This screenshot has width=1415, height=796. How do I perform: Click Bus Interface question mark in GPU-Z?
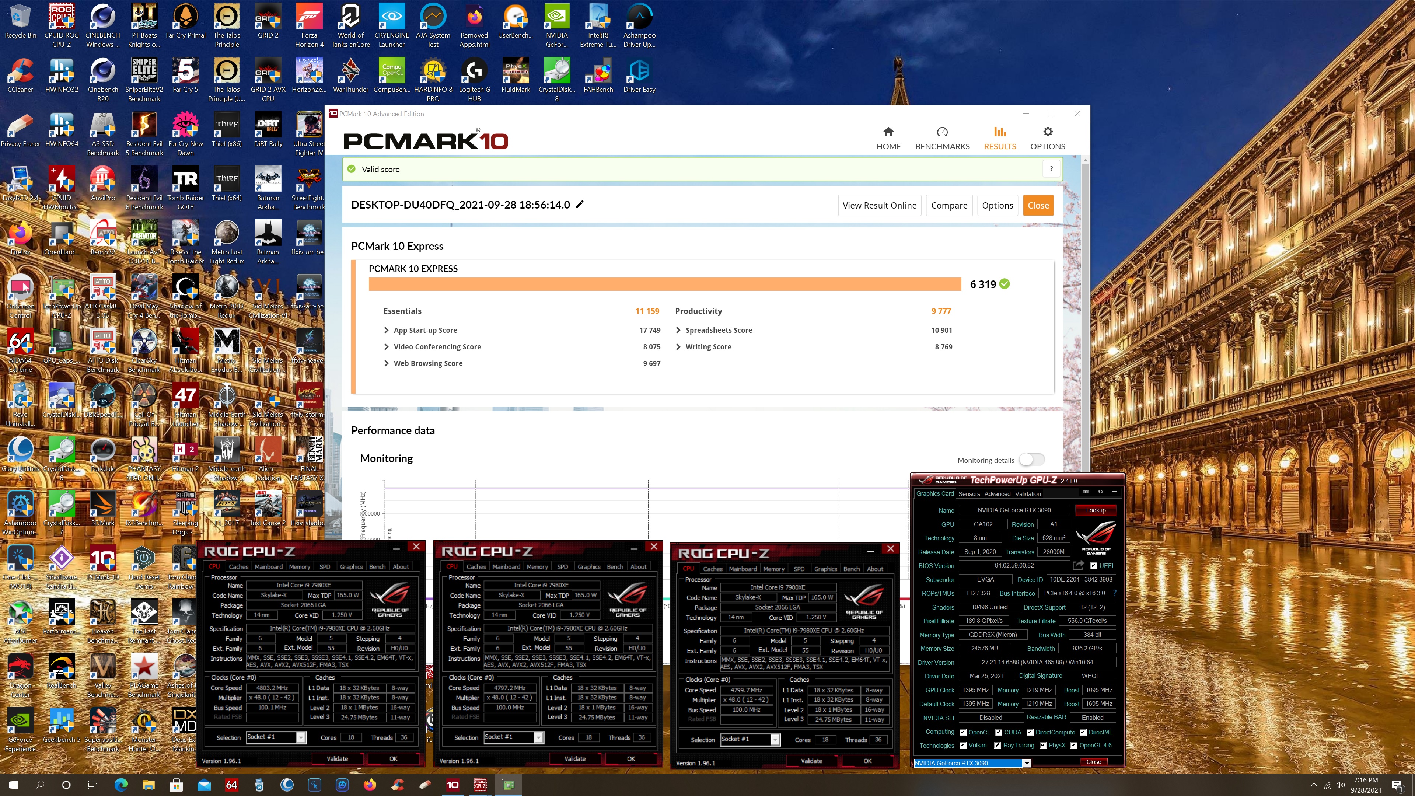(1115, 593)
